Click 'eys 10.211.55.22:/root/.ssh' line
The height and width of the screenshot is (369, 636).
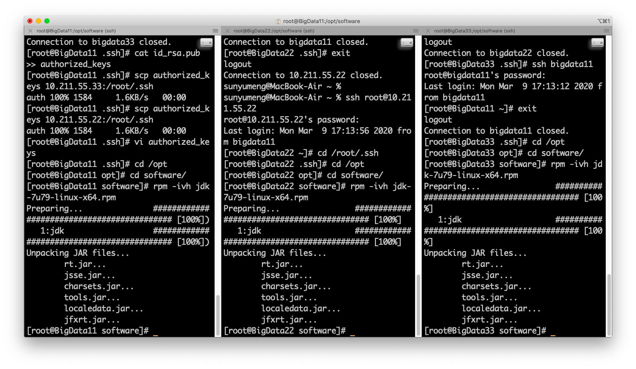(x=90, y=120)
